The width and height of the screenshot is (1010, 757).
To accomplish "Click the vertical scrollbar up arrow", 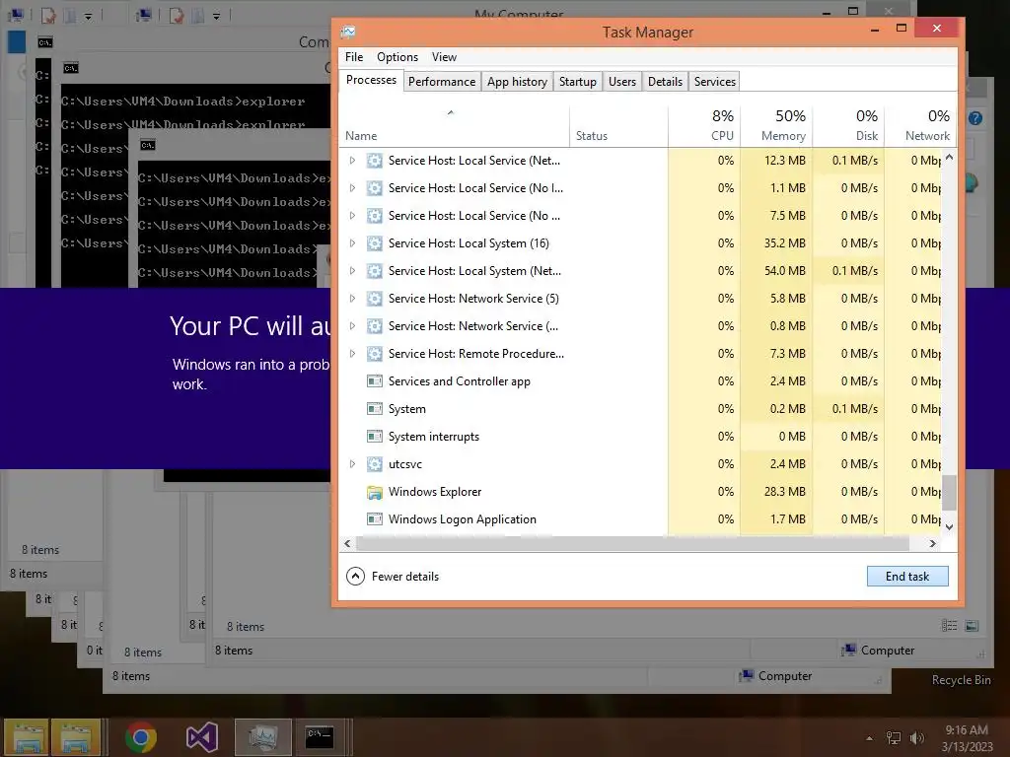I will pos(949,157).
